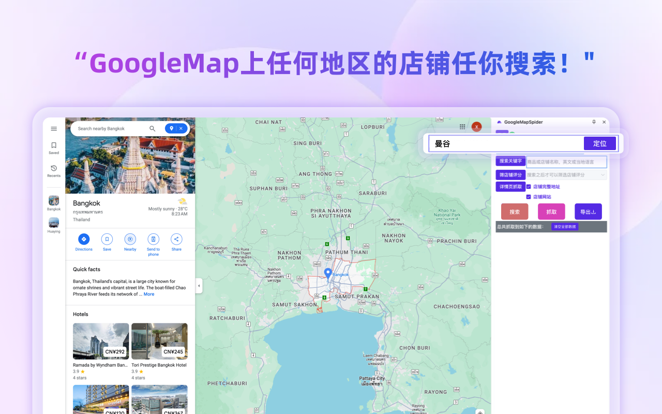
Task: Click the Share icon for Bangkok
Action: pos(176,239)
